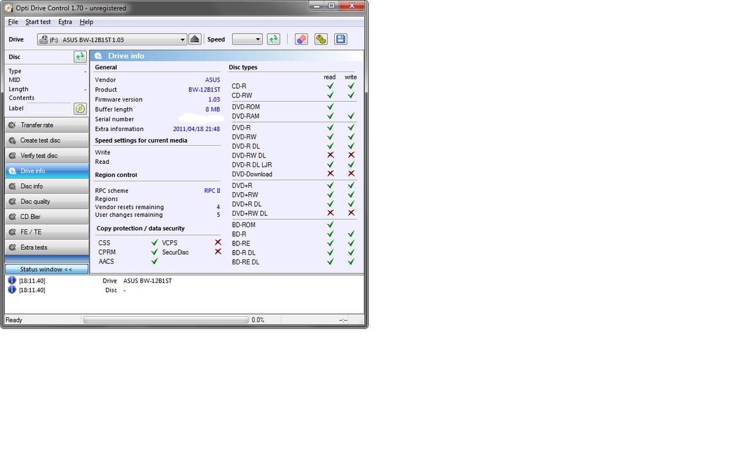This screenshot has height=450, width=752.
Task: Click the info icon on Disc log row
Action: (x=12, y=290)
